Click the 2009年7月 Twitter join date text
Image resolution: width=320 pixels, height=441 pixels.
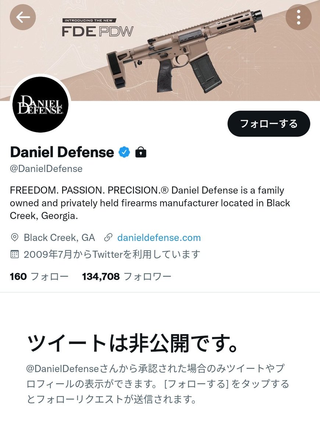pyautogui.click(x=112, y=254)
